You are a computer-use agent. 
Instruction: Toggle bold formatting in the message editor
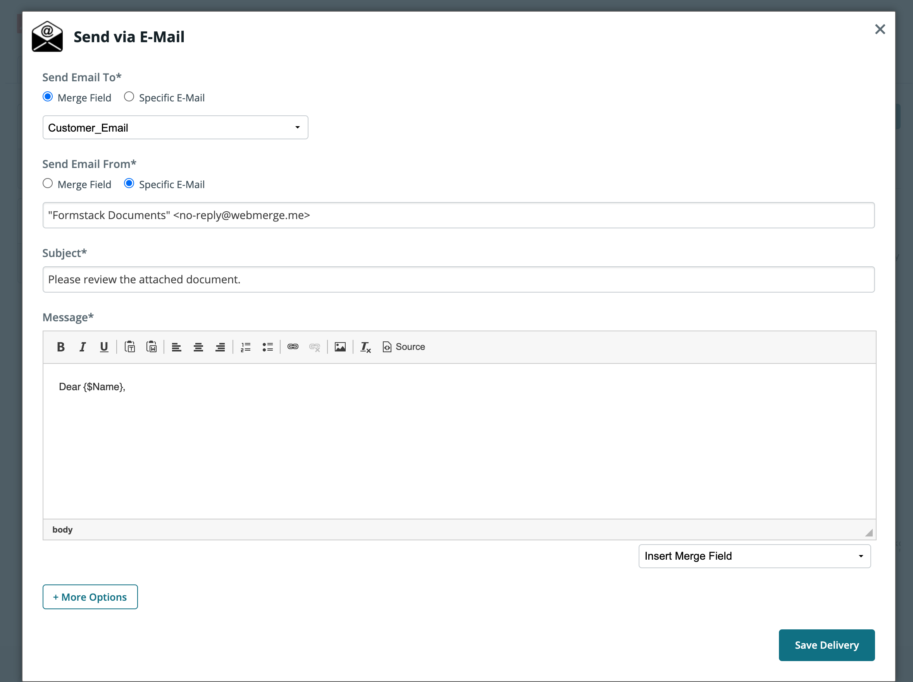coord(61,347)
